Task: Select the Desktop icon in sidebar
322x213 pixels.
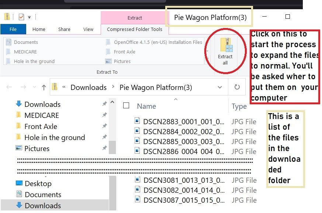Action: 19,183
